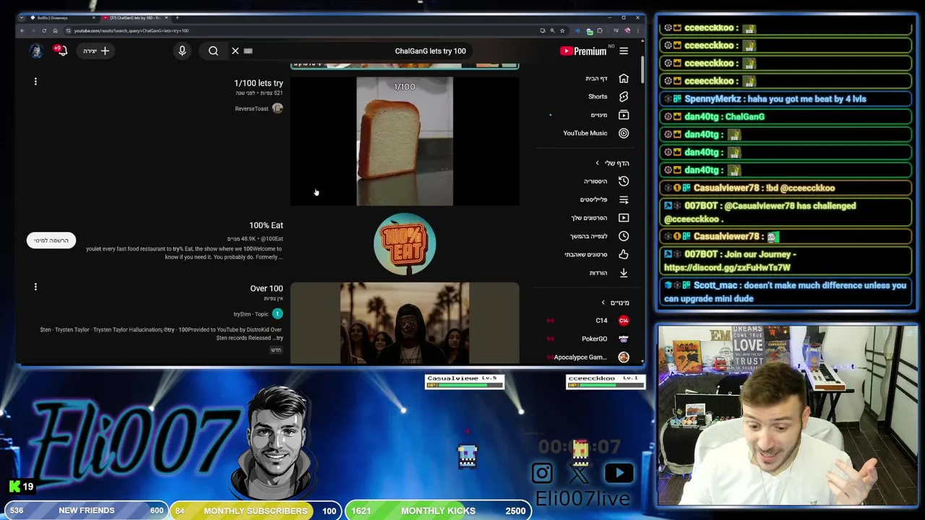
Task: Click the X social icon on overlay
Action: coord(580,474)
